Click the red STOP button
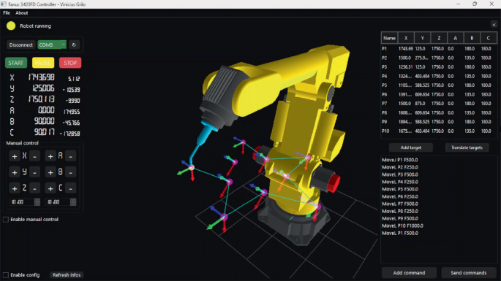Screen dimensions: 501x281 pyautogui.click(x=70, y=63)
